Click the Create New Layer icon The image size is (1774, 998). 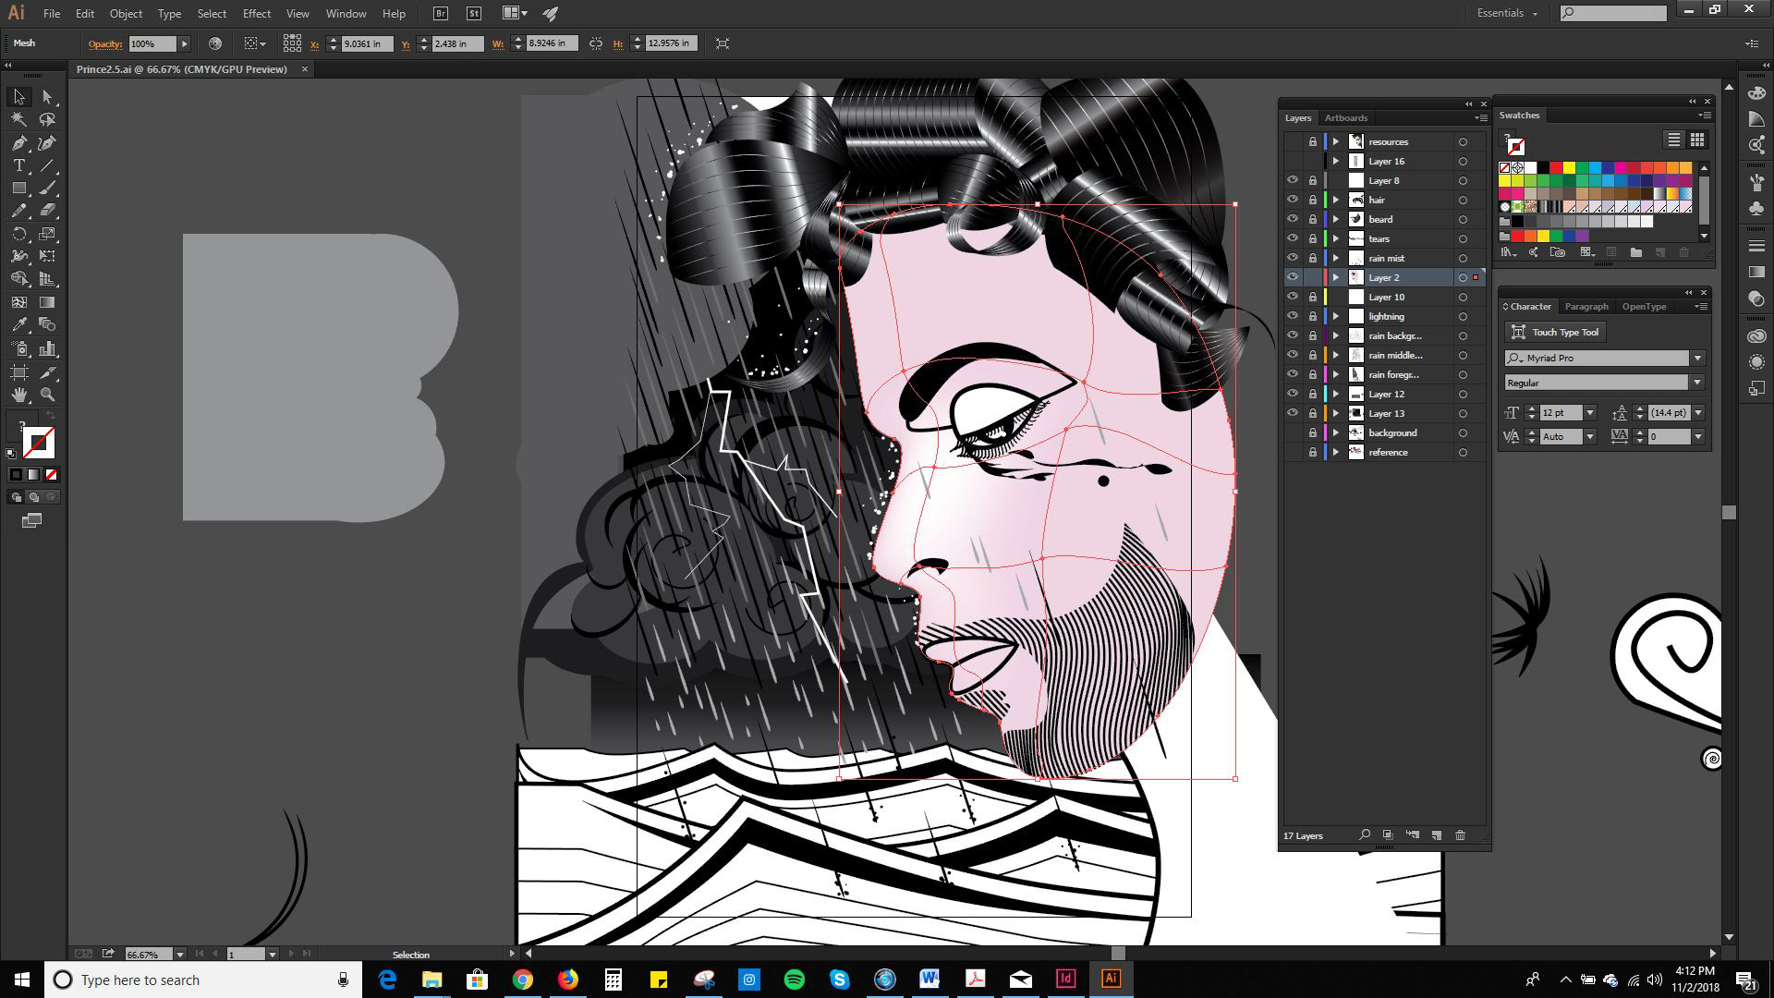(x=1437, y=835)
